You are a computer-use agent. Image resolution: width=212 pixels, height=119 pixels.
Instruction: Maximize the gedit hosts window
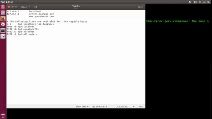(x=16, y=7)
